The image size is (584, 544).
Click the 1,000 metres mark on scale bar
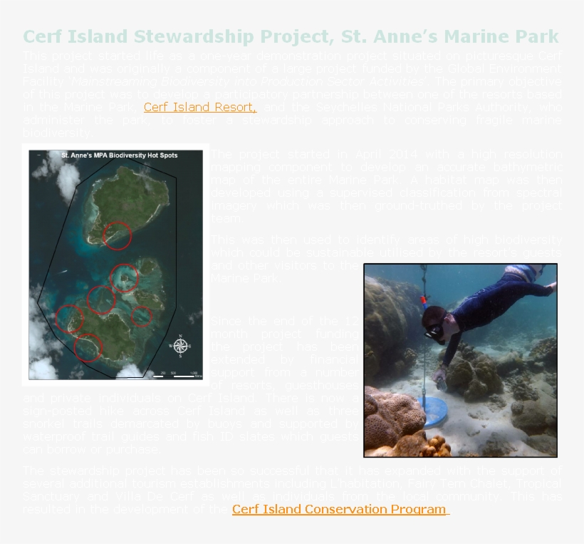193,374
